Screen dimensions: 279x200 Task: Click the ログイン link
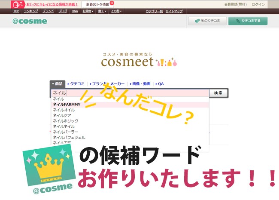258,4
